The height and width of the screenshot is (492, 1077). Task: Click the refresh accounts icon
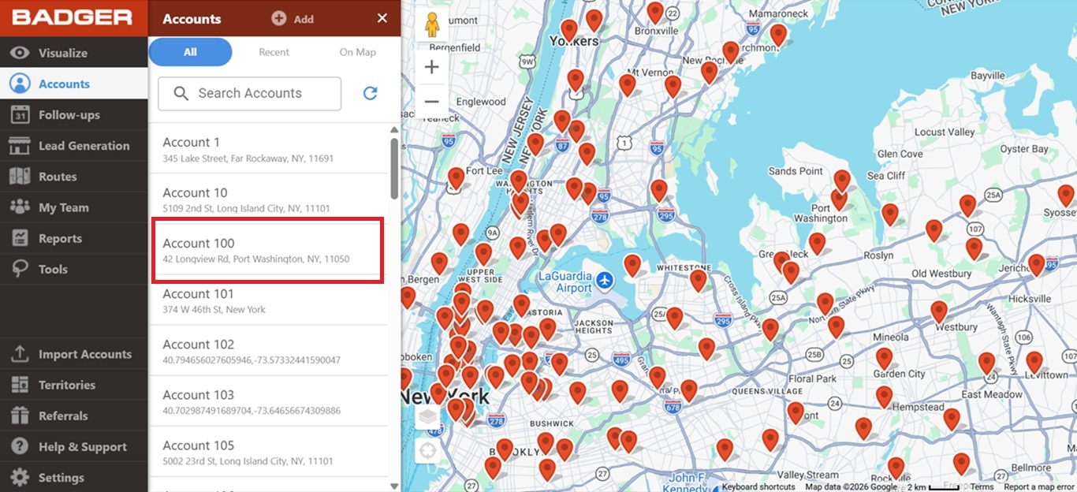(x=370, y=93)
